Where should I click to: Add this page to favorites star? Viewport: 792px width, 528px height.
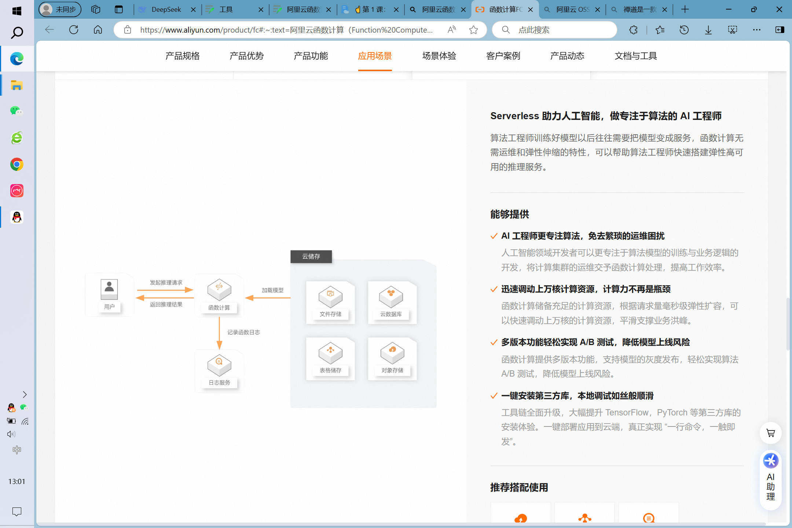(473, 30)
